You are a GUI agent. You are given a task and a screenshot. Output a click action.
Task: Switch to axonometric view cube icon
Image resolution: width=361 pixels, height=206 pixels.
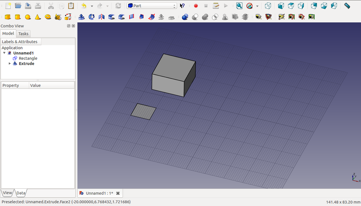268,6
